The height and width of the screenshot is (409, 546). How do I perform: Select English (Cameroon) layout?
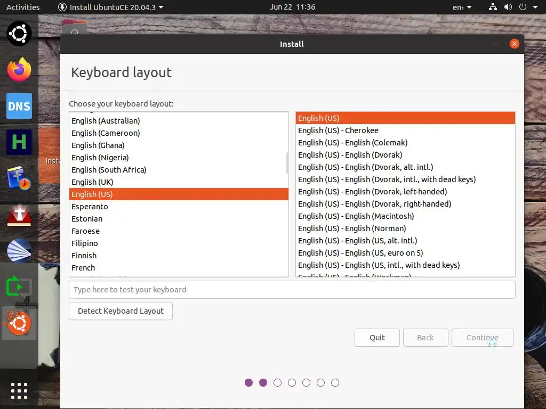pos(179,133)
